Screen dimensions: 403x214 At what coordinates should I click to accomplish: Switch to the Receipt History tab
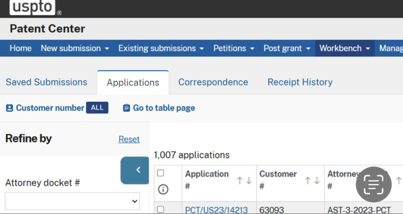click(300, 82)
